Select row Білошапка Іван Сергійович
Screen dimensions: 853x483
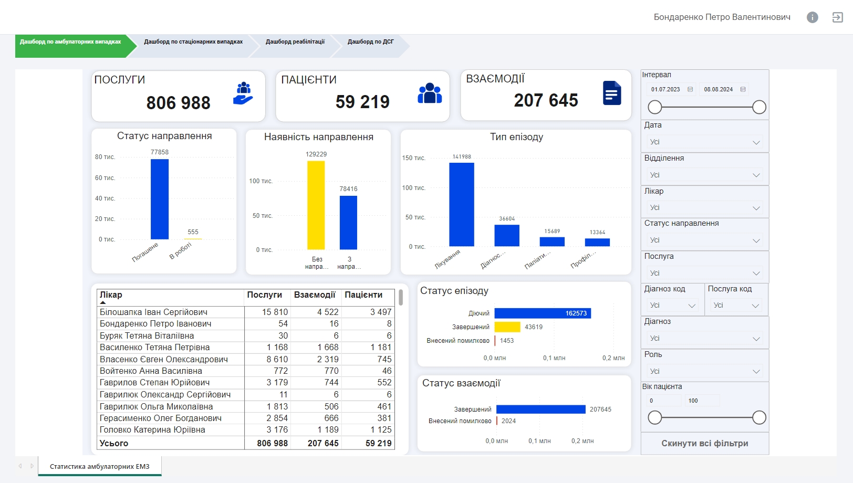point(245,312)
